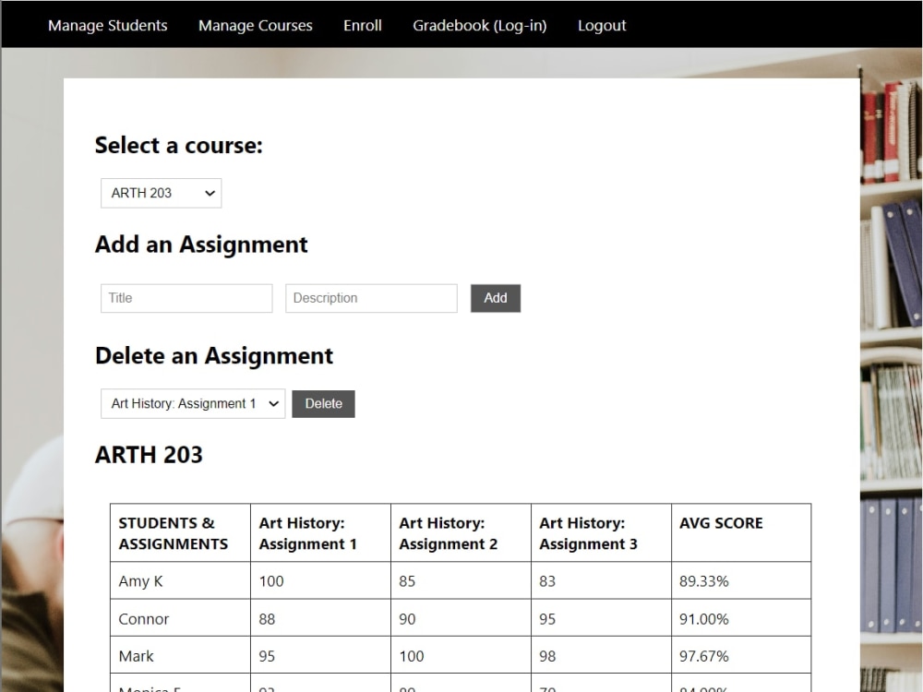
Task: Click the Add assignment button
Action: [x=496, y=298]
